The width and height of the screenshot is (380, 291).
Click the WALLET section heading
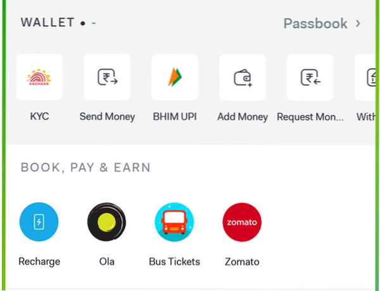click(48, 23)
